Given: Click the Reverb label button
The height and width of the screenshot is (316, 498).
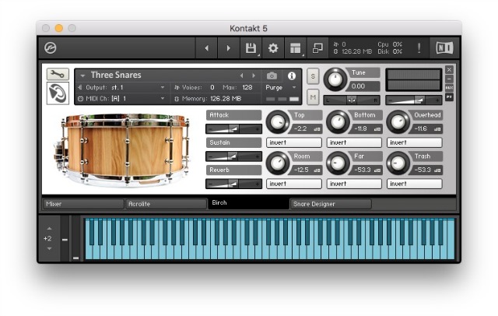Looking at the screenshot, I should [x=233, y=170].
